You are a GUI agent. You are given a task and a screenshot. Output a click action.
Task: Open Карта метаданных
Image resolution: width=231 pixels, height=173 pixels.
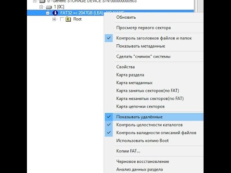pyautogui.click(x=154, y=83)
